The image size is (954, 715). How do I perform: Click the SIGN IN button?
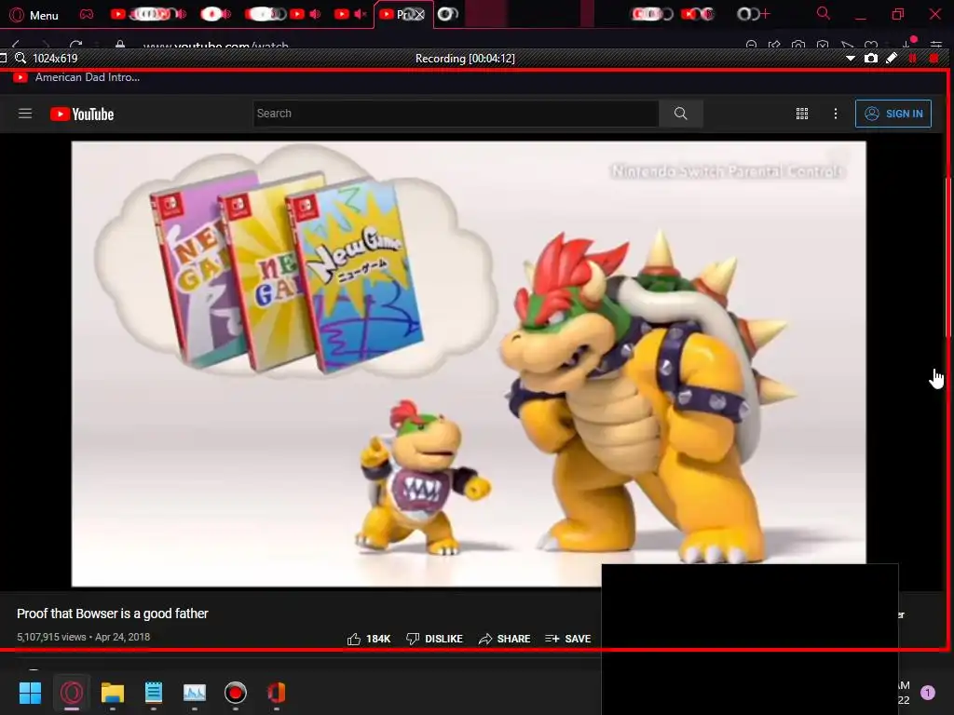[x=893, y=114]
